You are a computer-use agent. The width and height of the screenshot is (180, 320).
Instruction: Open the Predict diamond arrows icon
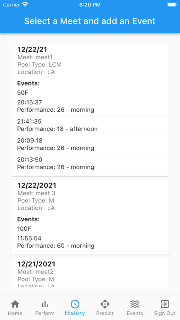[105, 304]
